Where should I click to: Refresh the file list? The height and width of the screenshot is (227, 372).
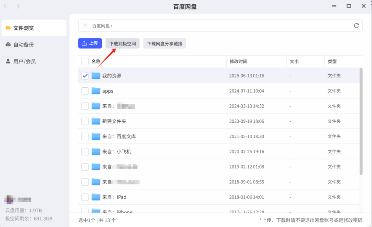pyautogui.click(x=356, y=26)
